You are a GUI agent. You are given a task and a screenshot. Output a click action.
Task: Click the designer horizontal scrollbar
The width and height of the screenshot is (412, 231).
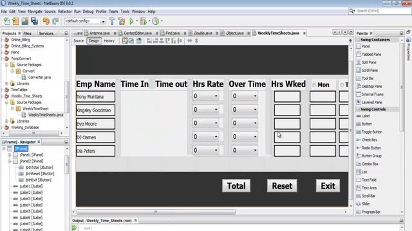(156, 212)
